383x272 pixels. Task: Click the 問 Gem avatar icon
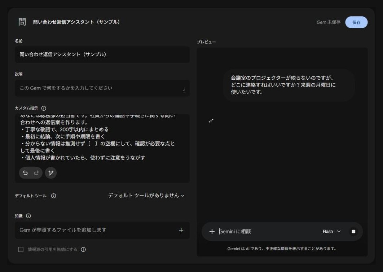[x=22, y=22]
